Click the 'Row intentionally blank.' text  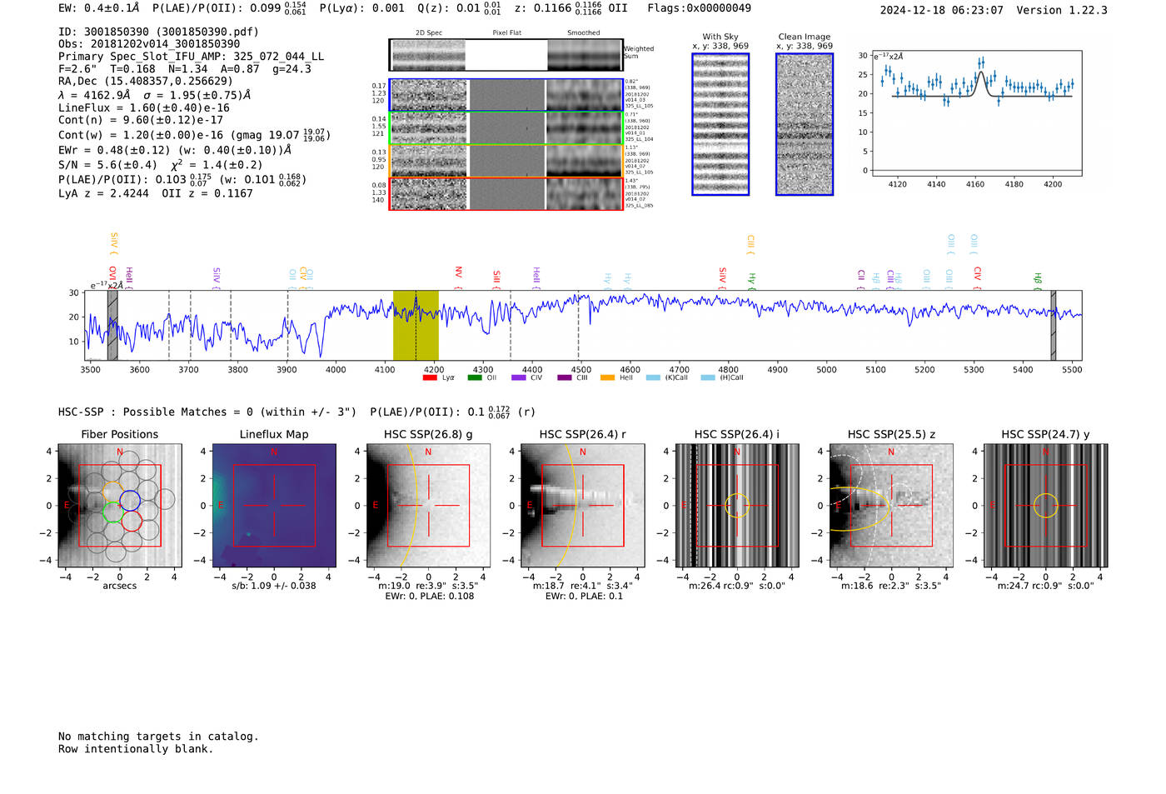pyautogui.click(x=136, y=749)
